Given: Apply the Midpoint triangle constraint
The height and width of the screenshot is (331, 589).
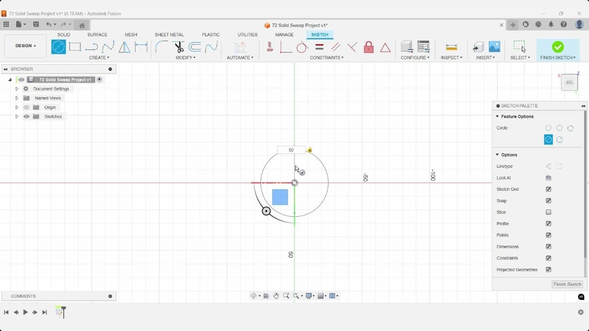Looking at the screenshot, I should [385, 48].
